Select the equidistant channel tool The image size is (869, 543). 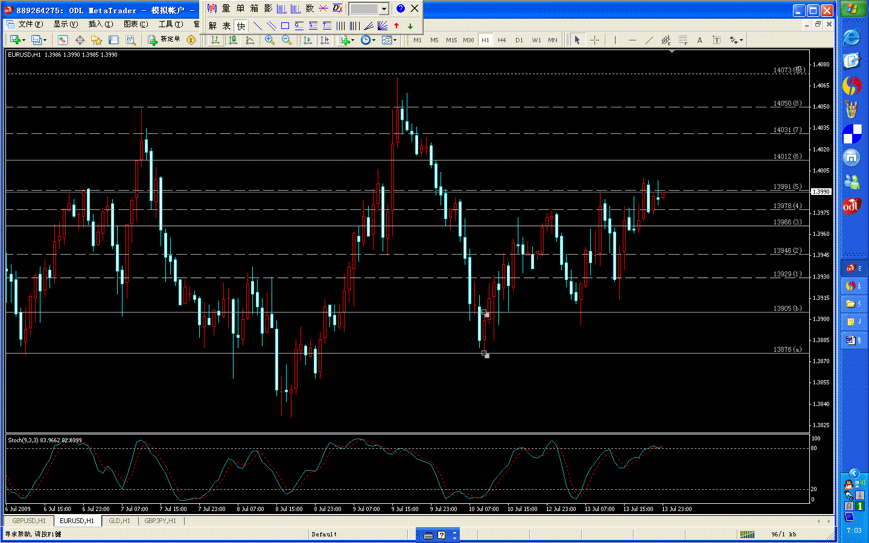coord(666,40)
